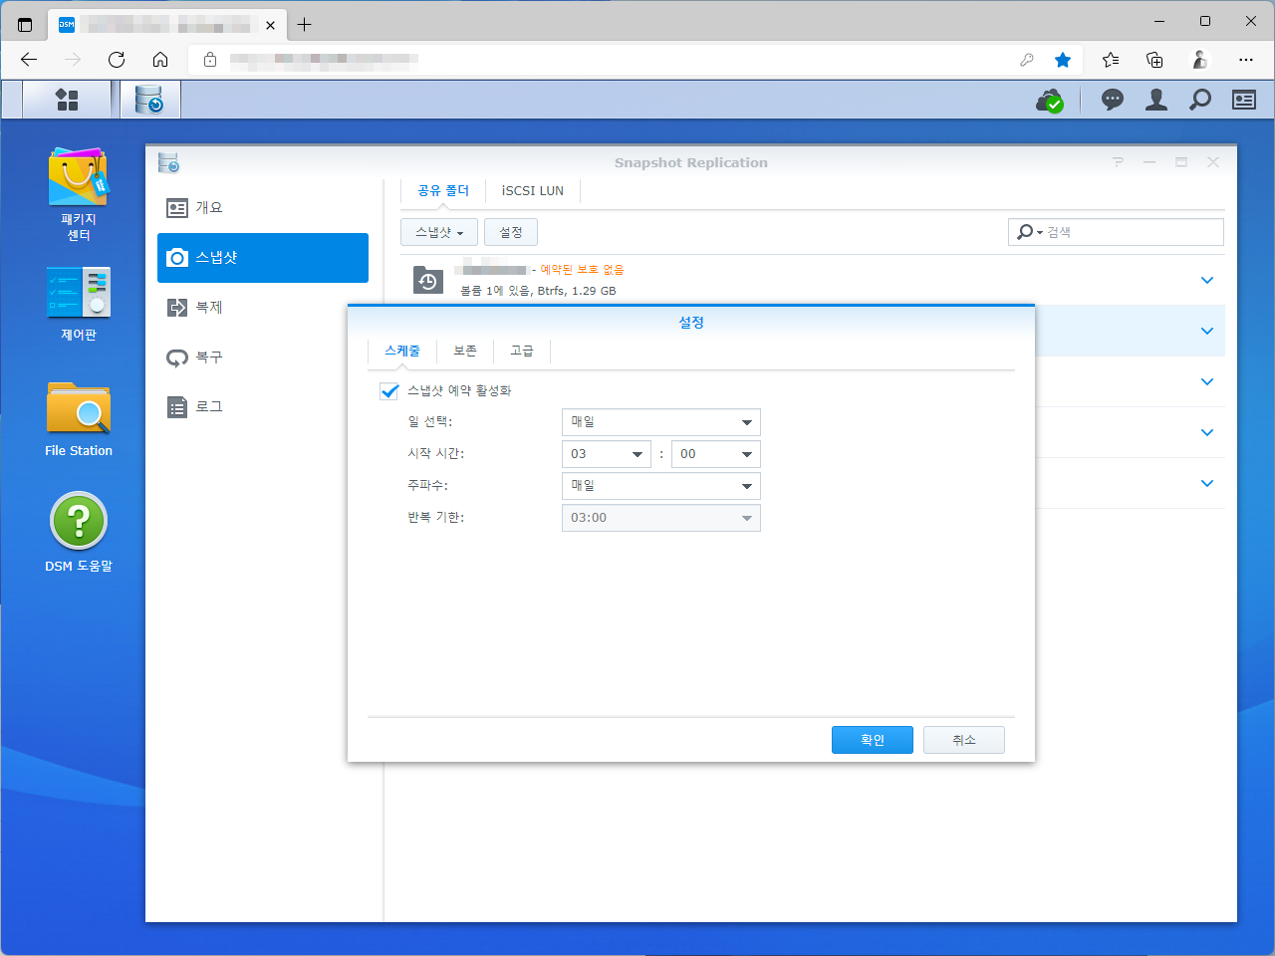Click 확인 button
1275x956 pixels.
tap(873, 740)
